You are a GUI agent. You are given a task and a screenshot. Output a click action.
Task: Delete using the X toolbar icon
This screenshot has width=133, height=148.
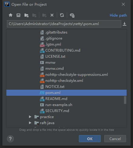click(52, 15)
